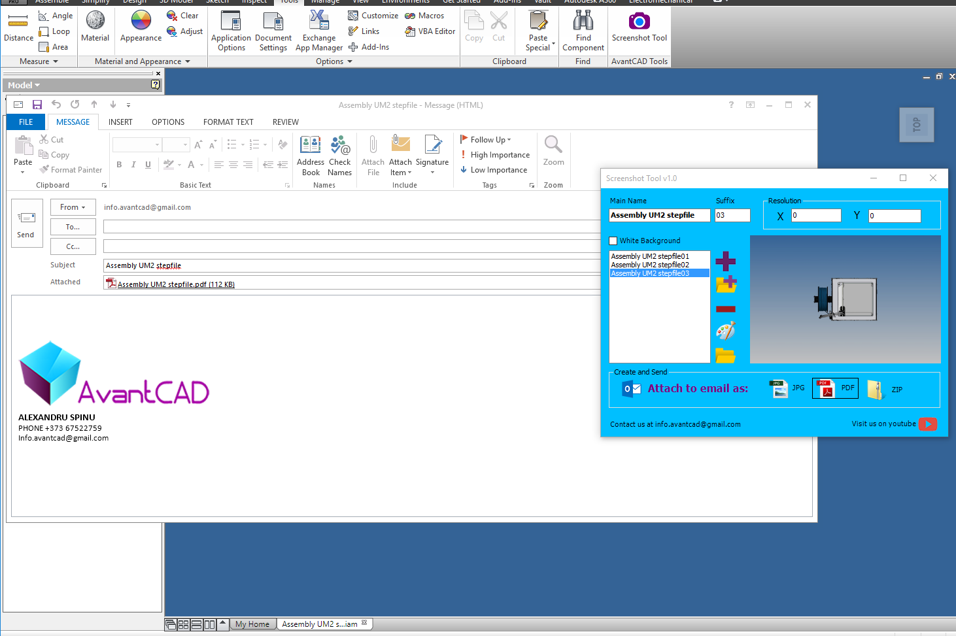This screenshot has width=956, height=636.
Task: Open the Material browser
Action: 95,27
